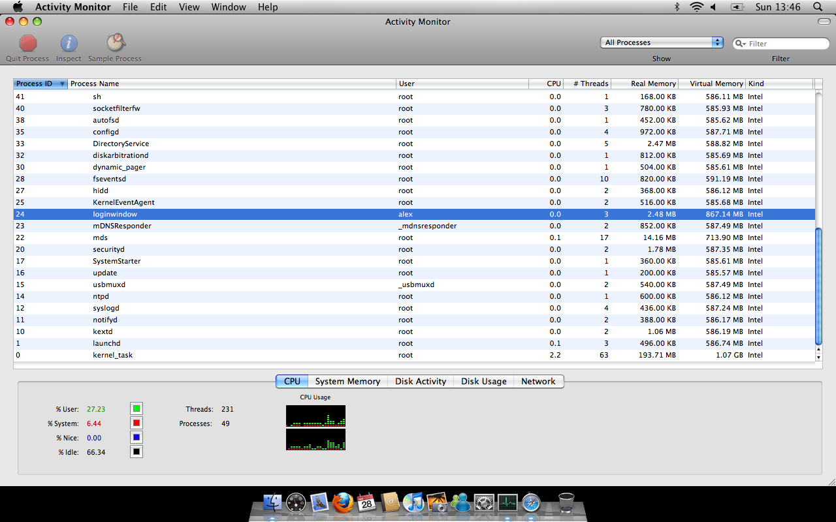Launch Safari from the Dock
This screenshot has height=522, width=836.
pos(531,502)
